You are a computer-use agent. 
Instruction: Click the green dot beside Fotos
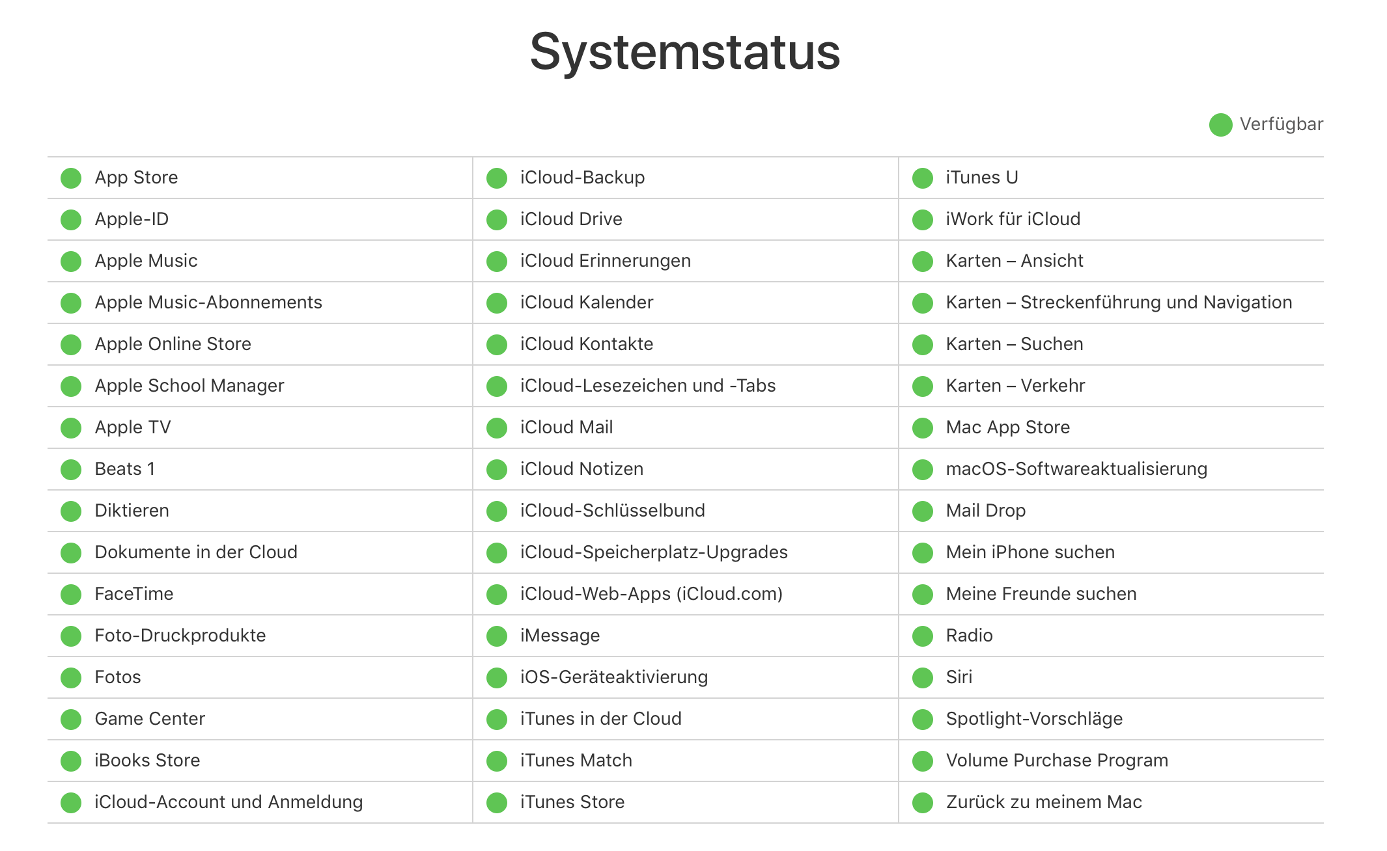tap(71, 677)
